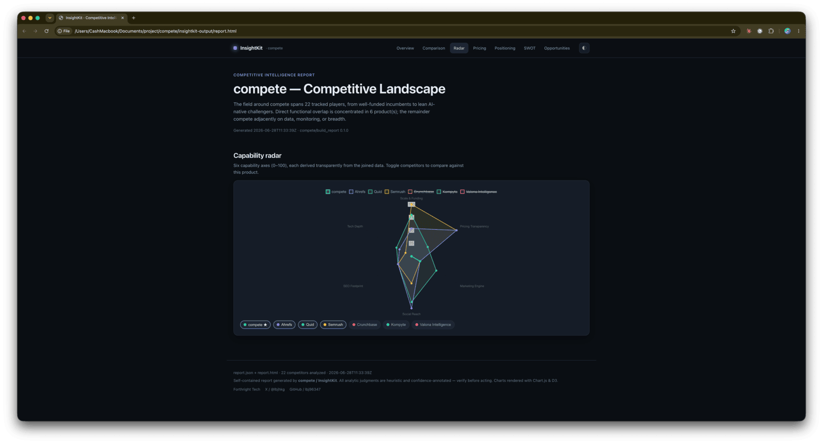Image resolution: width=823 pixels, height=444 pixels.
Task: Click the Semrush Pricing Transparency data point
Action: coord(456,230)
